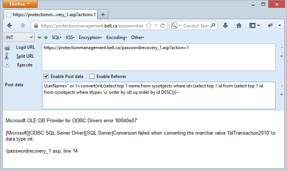Go back with the browser back arrow
This screenshot has width=287, height=171.
9,25
